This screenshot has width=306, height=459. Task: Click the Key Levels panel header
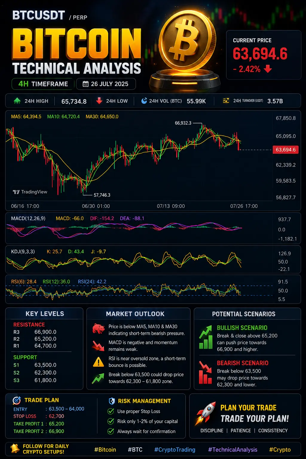45,314
